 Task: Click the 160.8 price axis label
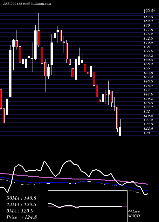click(148, 60)
